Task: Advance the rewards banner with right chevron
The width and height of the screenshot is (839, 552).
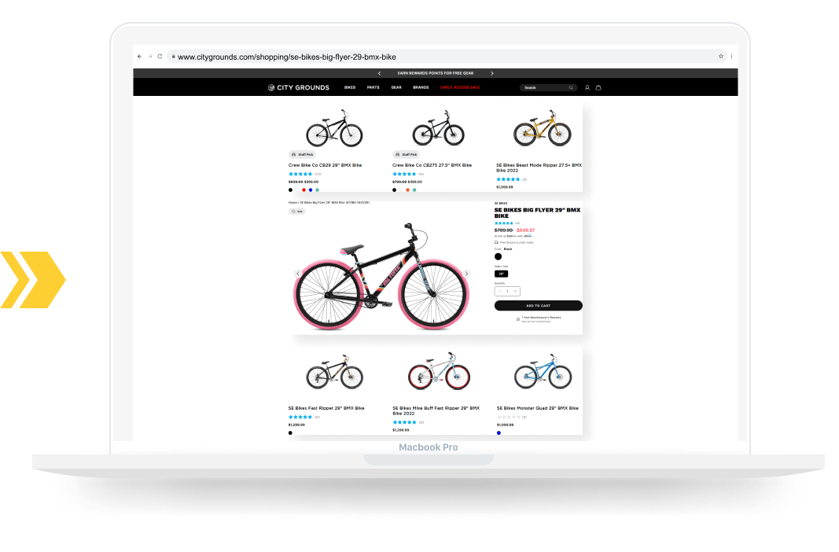Action: (491, 72)
